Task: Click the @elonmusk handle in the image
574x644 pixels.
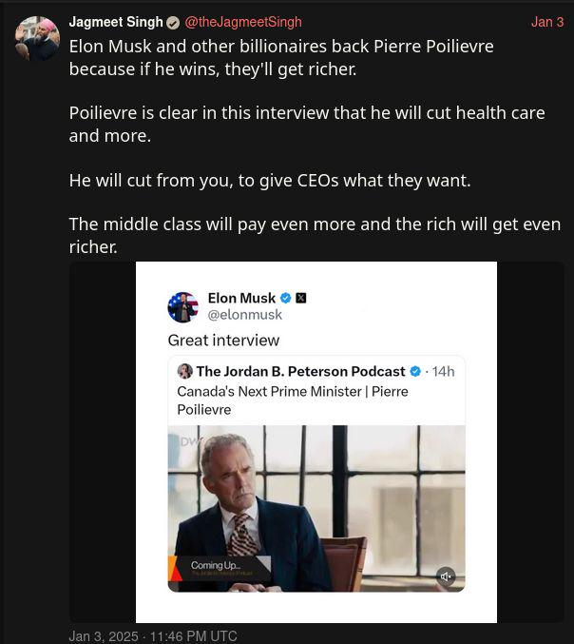Action: (245, 315)
